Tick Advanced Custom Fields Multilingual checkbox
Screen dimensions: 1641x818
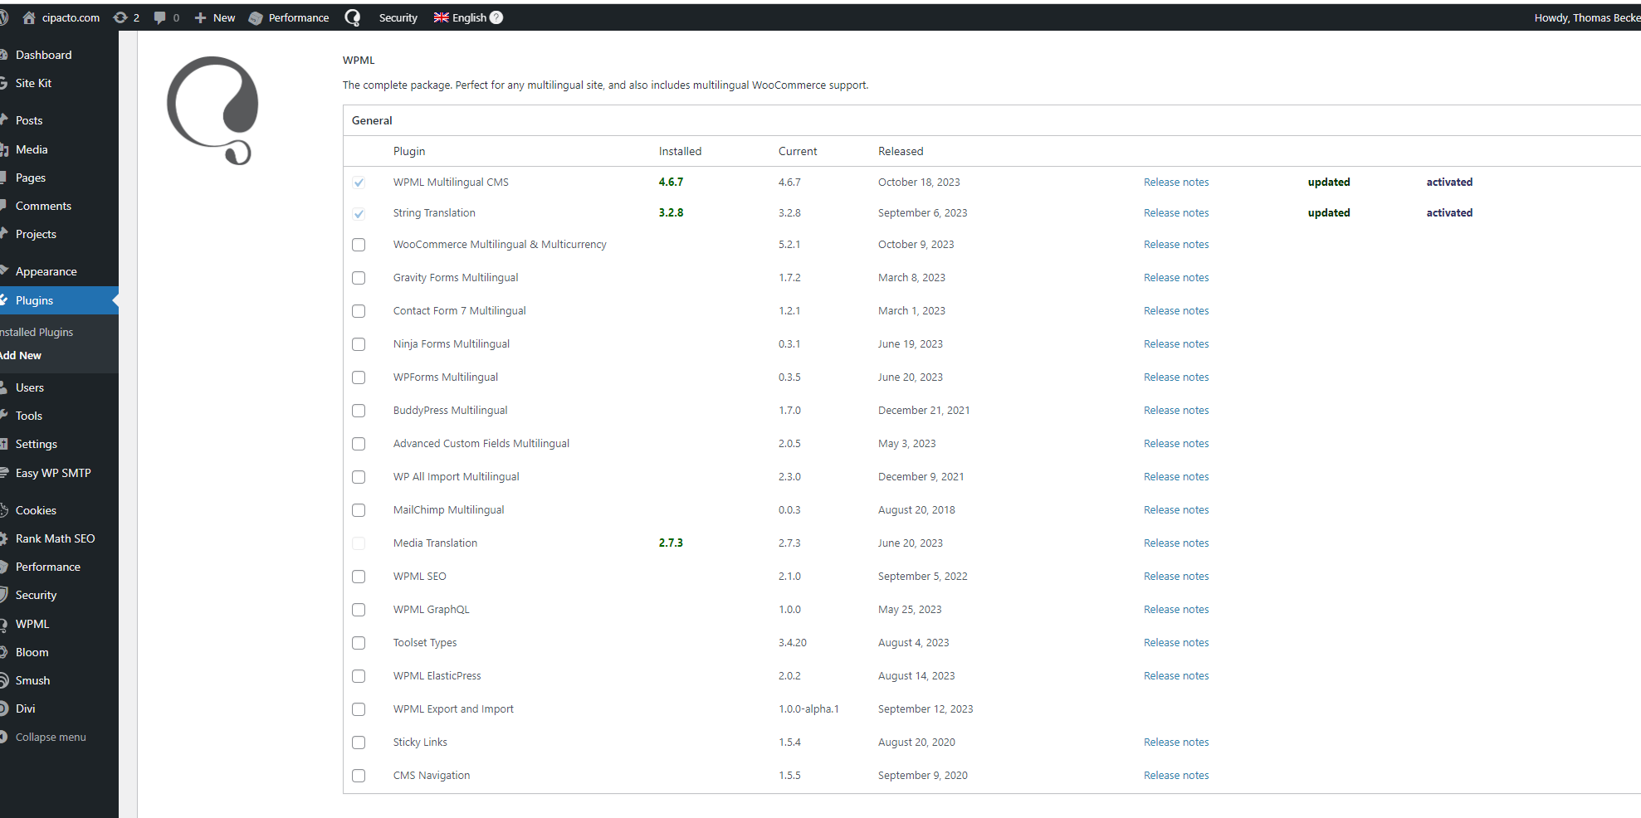(x=359, y=444)
